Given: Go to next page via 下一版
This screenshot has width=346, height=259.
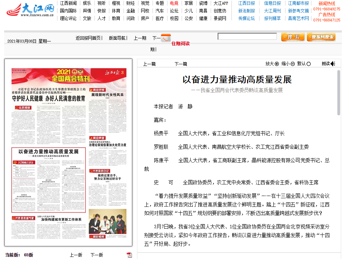Looking at the screenshot, I should click(x=97, y=255).
